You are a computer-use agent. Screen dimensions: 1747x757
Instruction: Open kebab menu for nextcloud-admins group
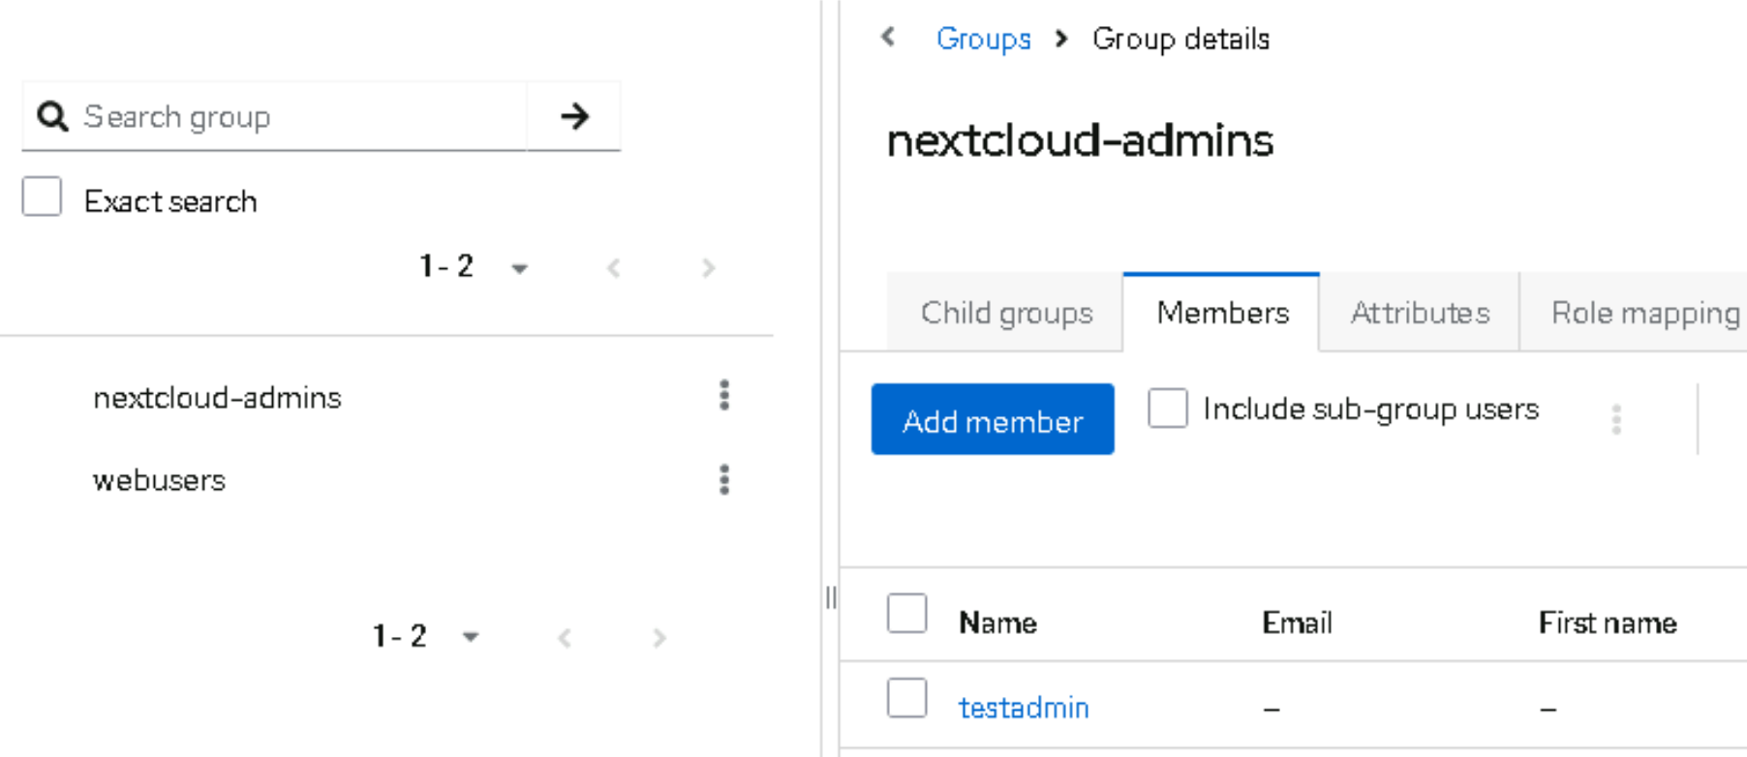tap(723, 396)
